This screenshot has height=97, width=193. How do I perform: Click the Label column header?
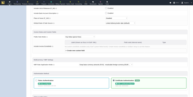pyautogui.click(x=84, y=42)
